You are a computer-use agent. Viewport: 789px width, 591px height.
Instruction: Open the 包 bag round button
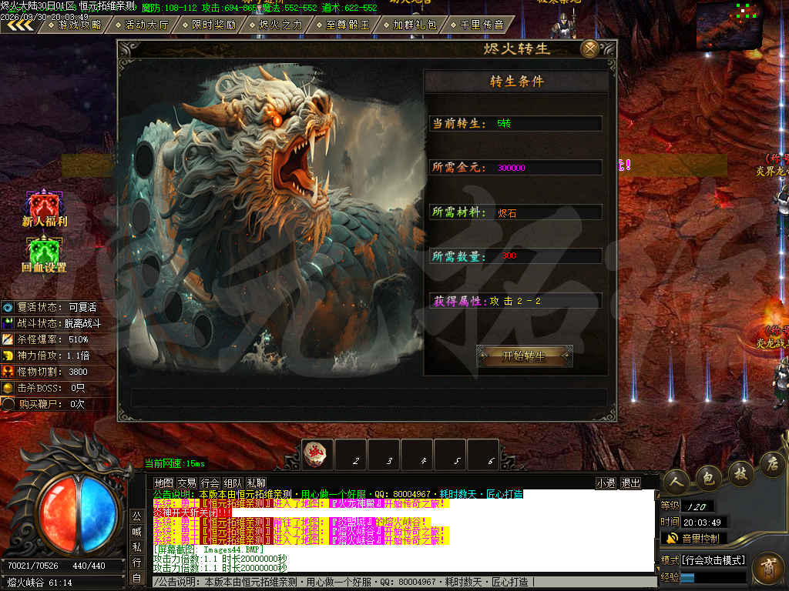pos(708,479)
